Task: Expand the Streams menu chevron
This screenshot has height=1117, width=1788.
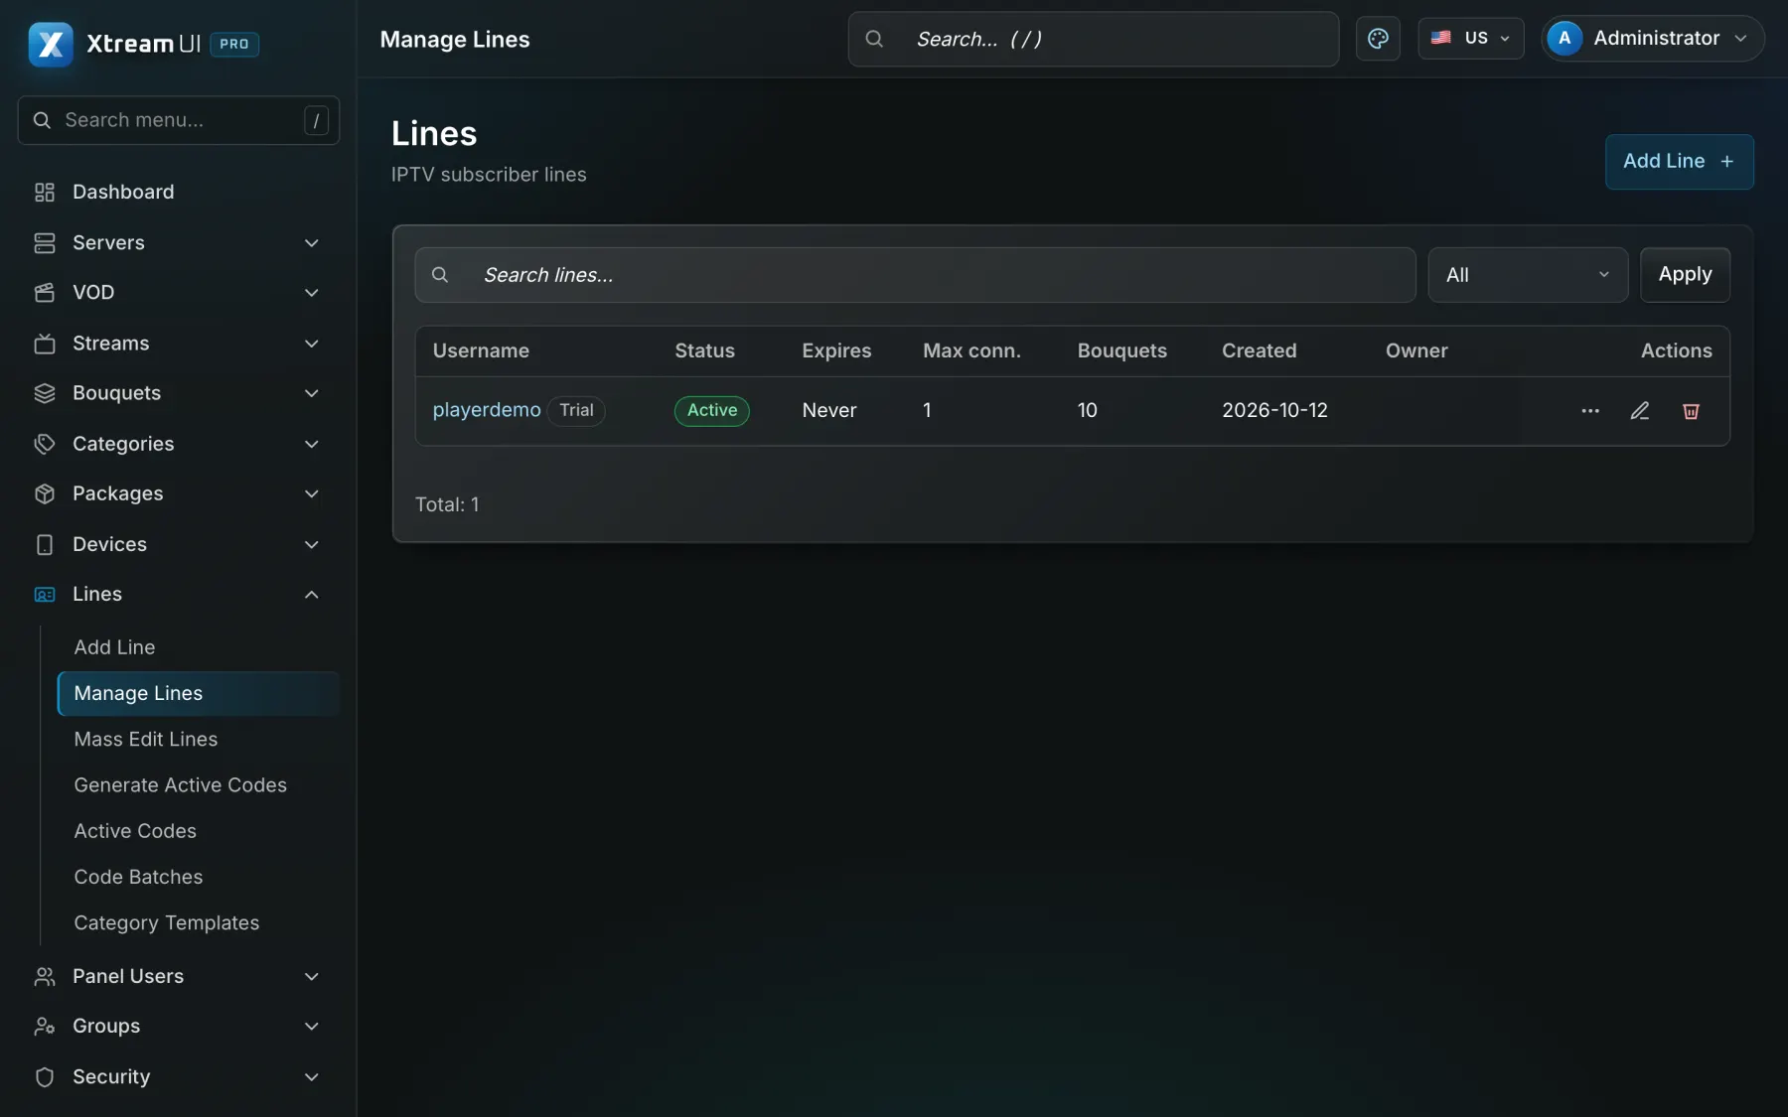Action: [311, 344]
